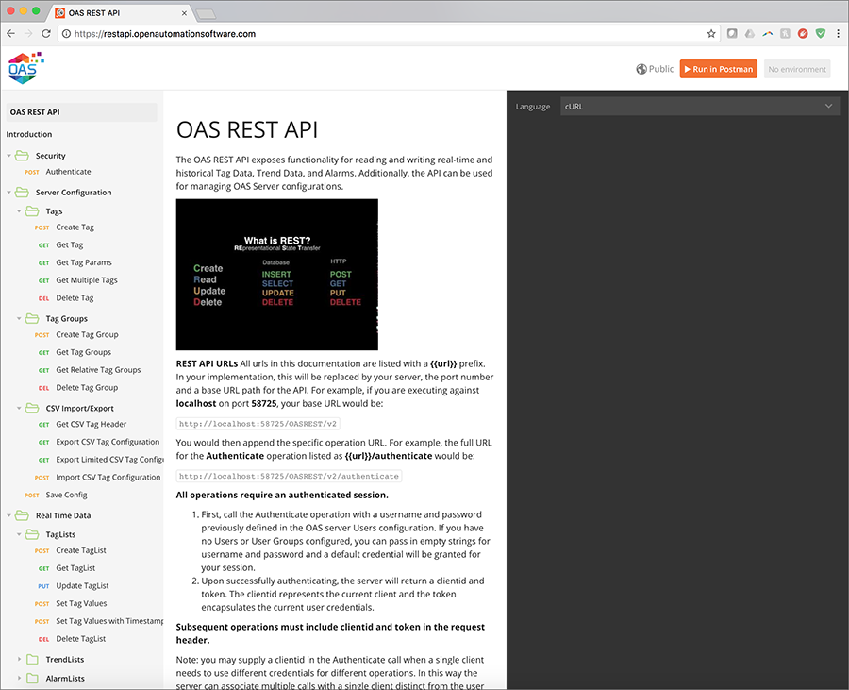Click the OAS logo in the header
The height and width of the screenshot is (690, 849).
coord(25,69)
